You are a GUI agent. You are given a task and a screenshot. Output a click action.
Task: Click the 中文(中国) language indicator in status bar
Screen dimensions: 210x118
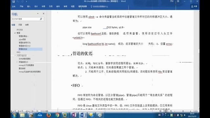pos(44,111)
